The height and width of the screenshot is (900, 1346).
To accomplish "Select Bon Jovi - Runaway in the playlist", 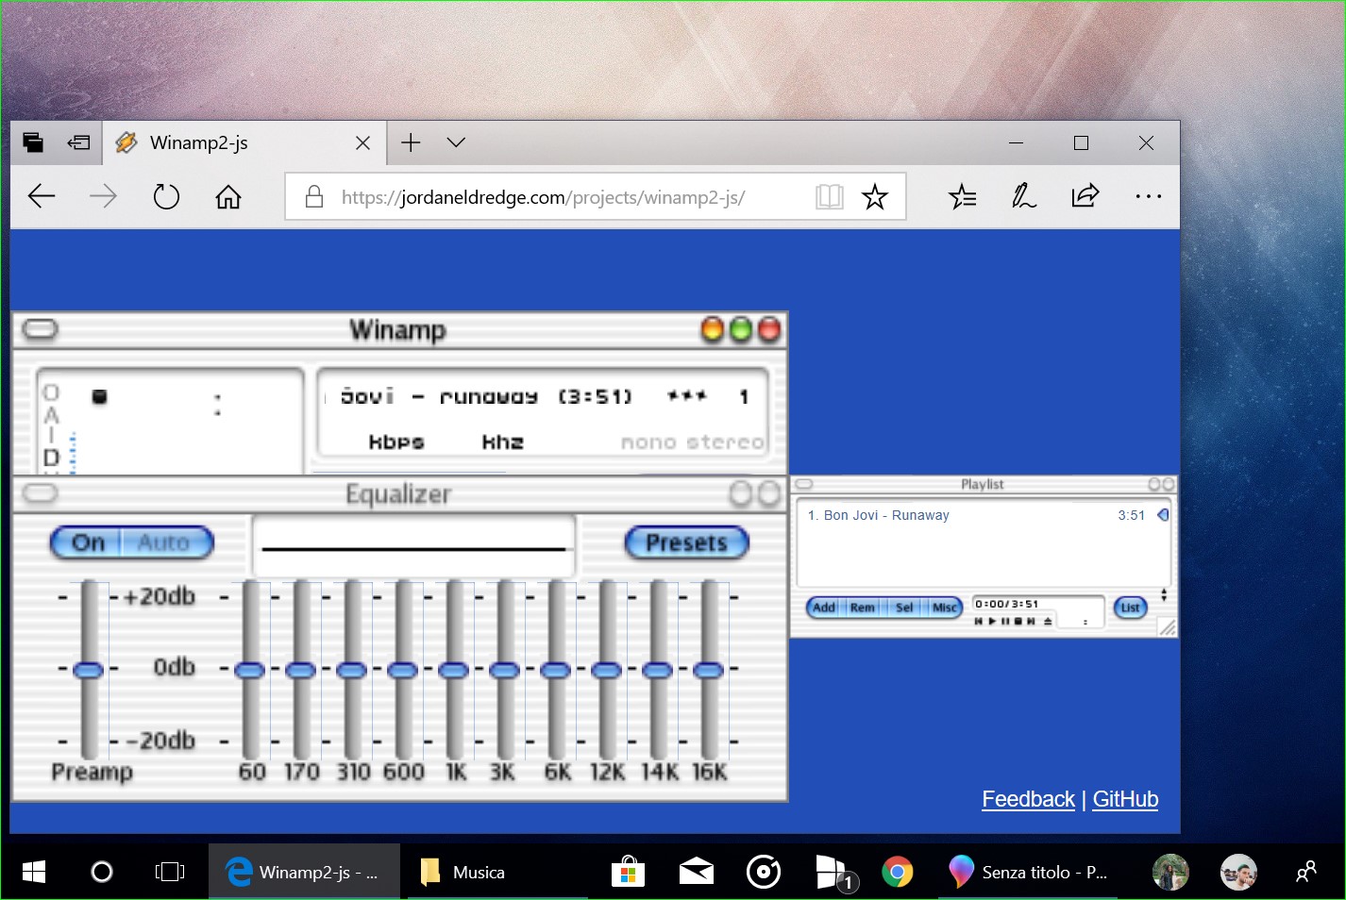I will 976,515.
